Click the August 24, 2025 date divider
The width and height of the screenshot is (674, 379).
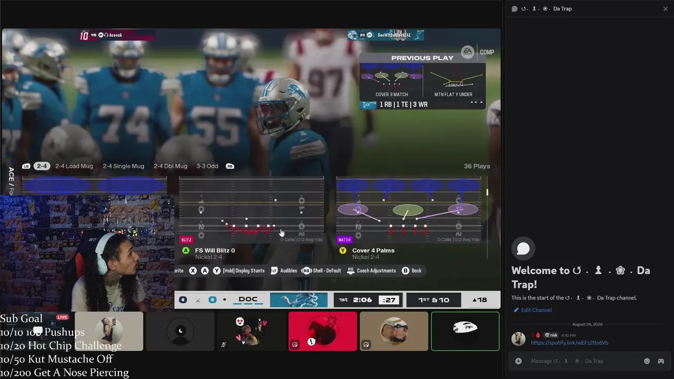(588, 324)
